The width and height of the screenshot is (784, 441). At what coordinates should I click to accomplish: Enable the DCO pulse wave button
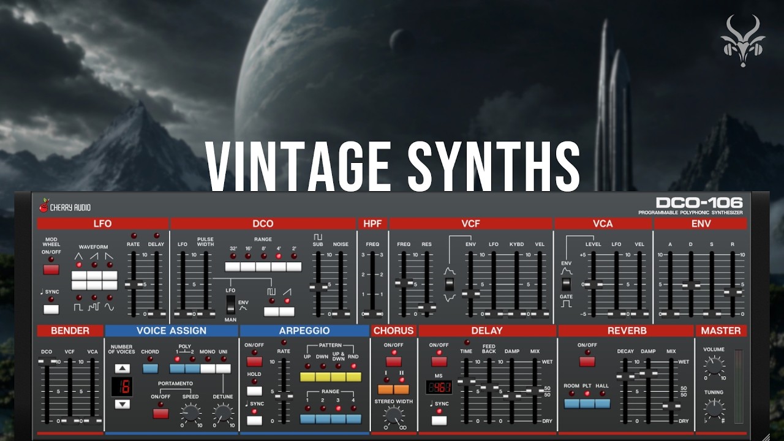click(271, 311)
